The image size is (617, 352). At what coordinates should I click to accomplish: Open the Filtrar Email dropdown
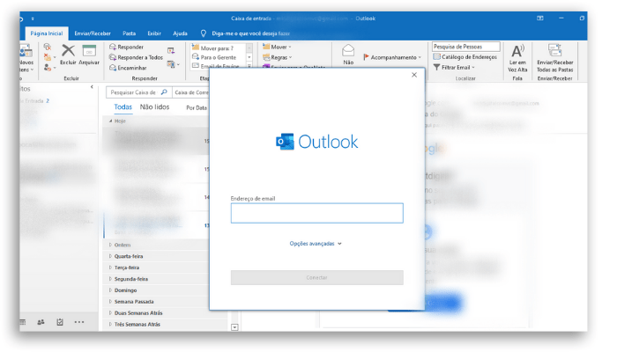point(454,68)
